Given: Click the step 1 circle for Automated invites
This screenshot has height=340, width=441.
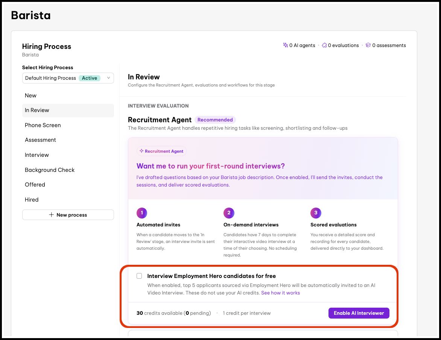Looking at the screenshot, I should click(142, 213).
